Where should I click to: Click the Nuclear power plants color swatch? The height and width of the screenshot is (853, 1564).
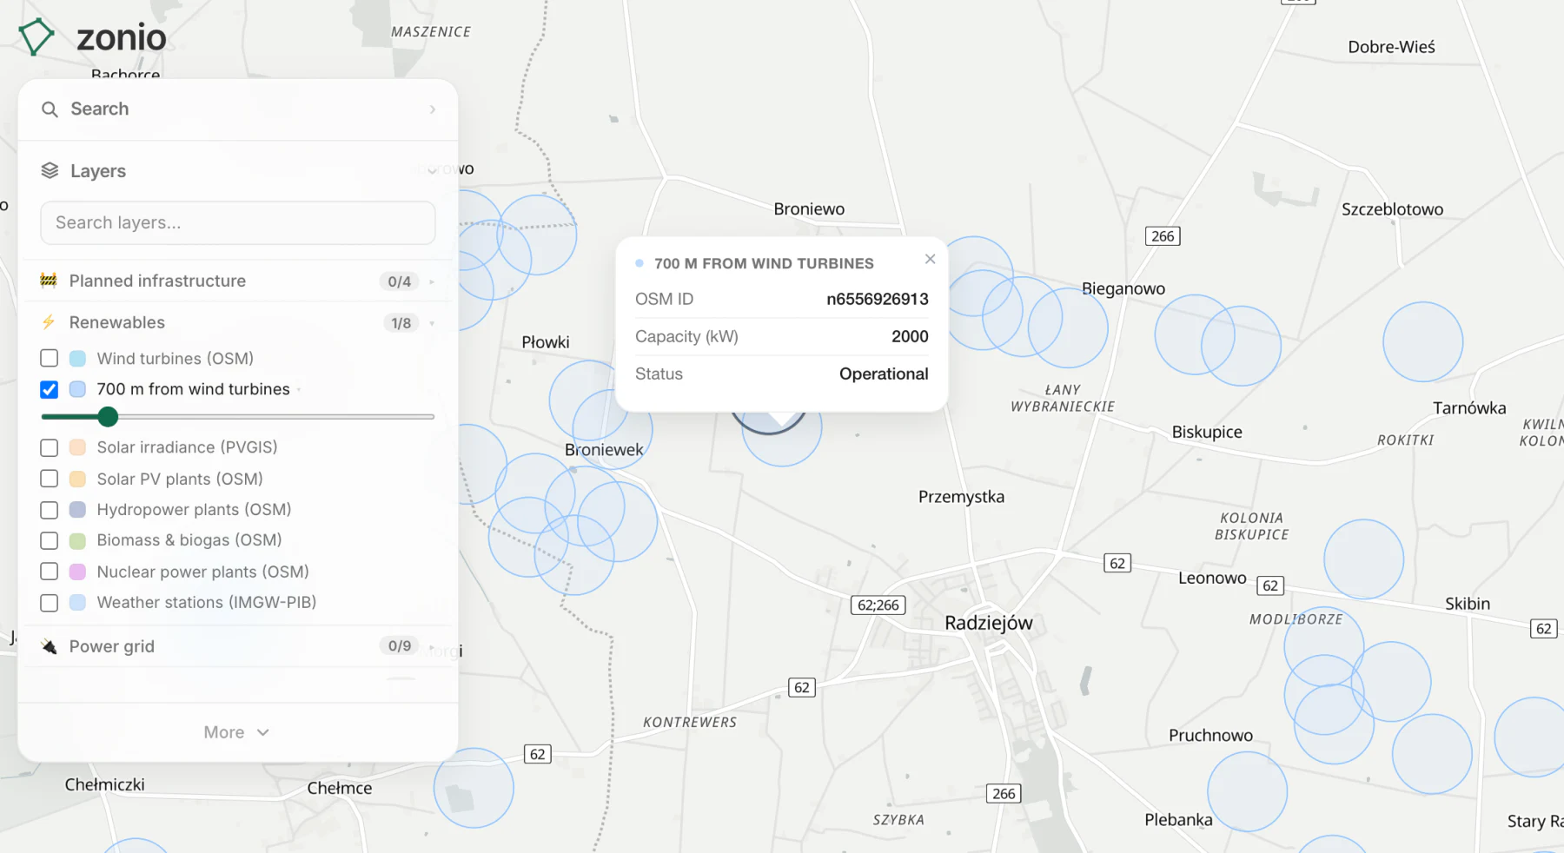tap(77, 572)
